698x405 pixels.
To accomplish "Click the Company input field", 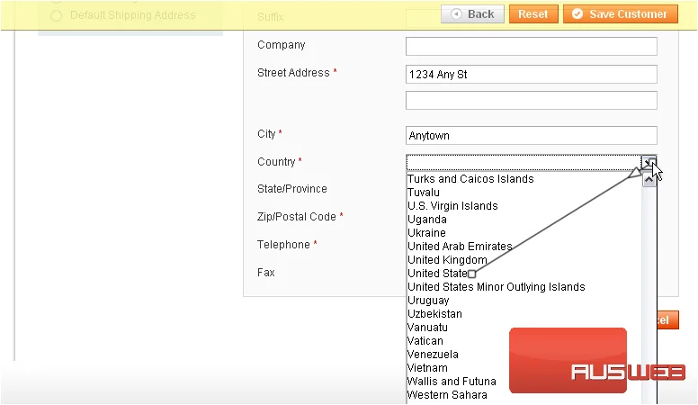I will click(531, 46).
